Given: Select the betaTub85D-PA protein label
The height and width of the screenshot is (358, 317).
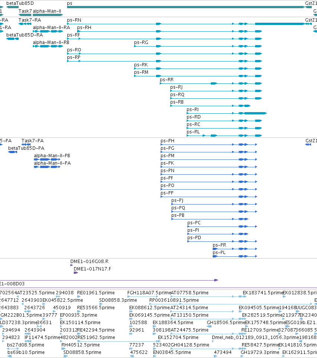Looking at the screenshot, I should point(26,148).
